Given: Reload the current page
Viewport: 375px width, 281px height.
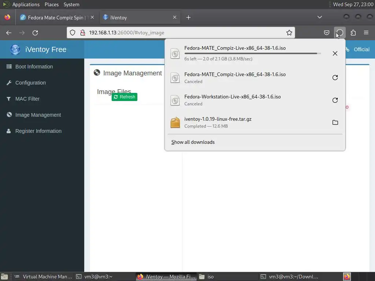Looking at the screenshot, I should [35, 33].
